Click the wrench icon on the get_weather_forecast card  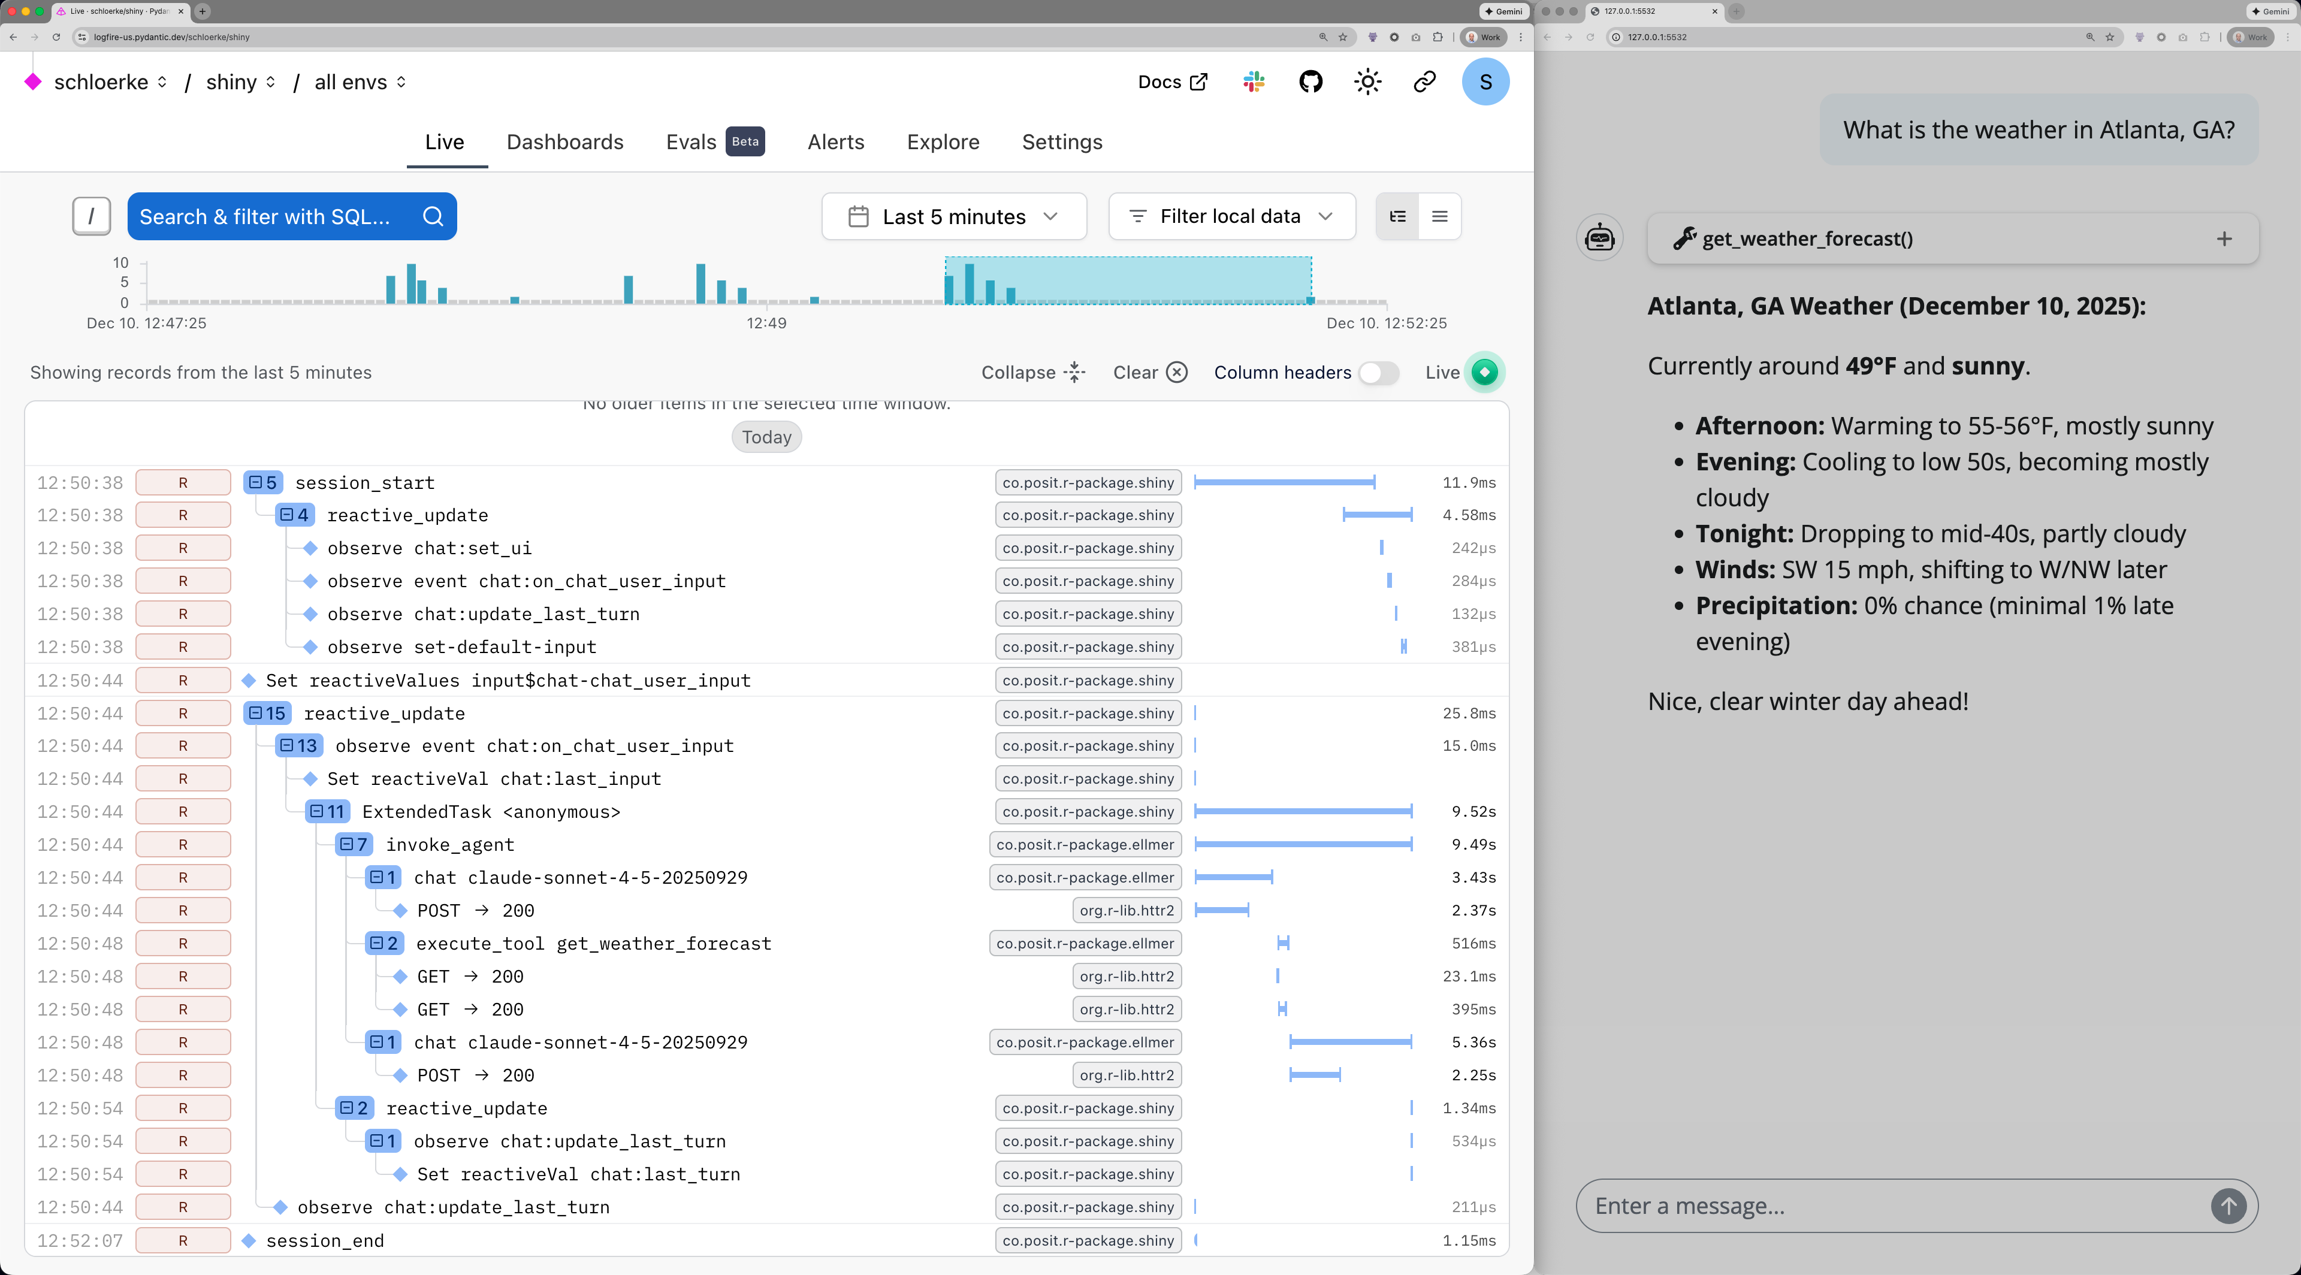[1684, 237]
